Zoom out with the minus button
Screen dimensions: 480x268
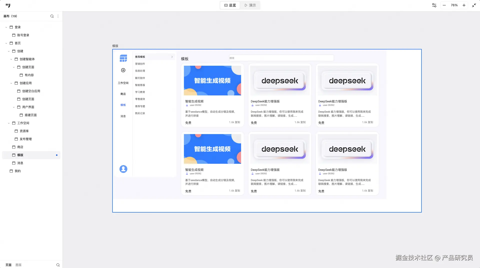coord(444,5)
